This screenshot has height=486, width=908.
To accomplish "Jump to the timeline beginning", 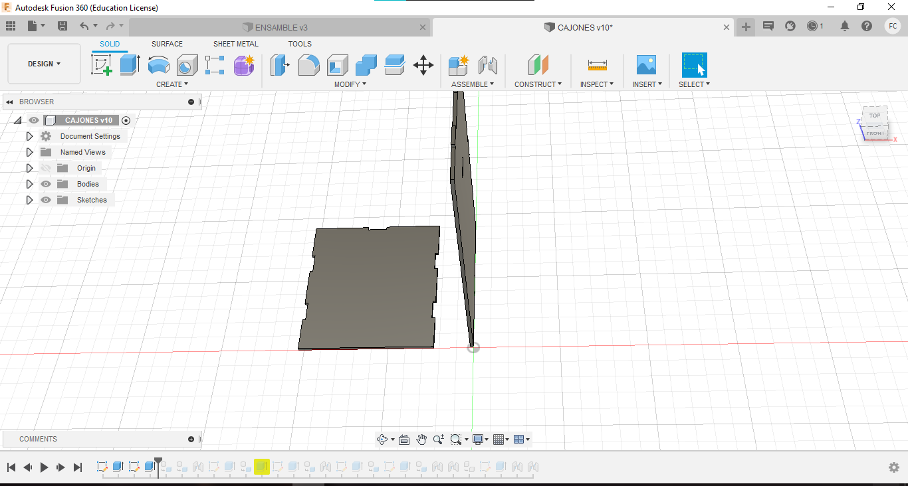I will pos(11,467).
